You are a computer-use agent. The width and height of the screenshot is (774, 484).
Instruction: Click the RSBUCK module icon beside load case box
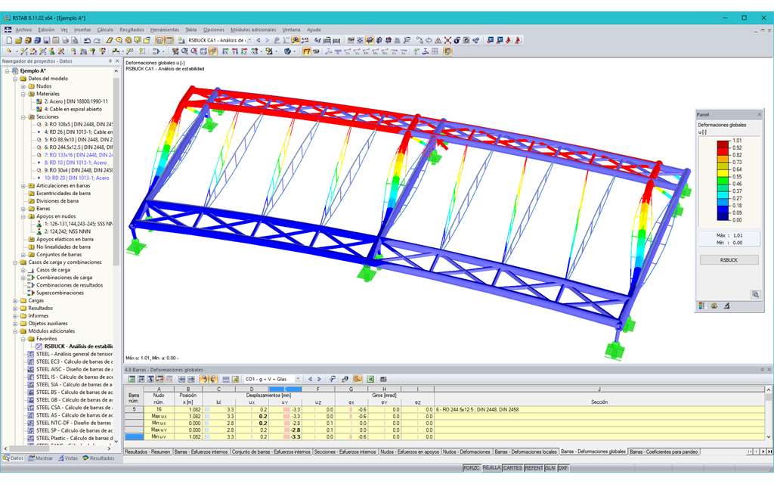[x=181, y=41]
